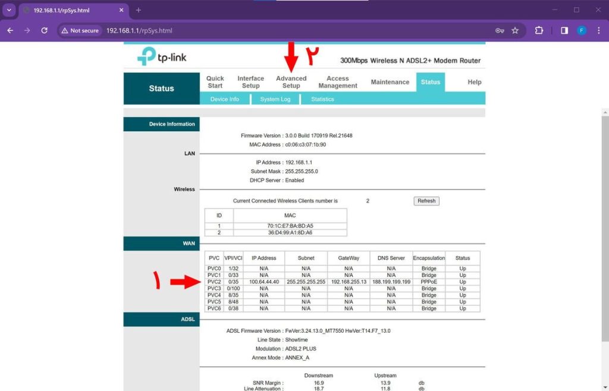This screenshot has height=391, width=609.
Task: Click the Refresh wireless clients button
Action: [426, 201]
